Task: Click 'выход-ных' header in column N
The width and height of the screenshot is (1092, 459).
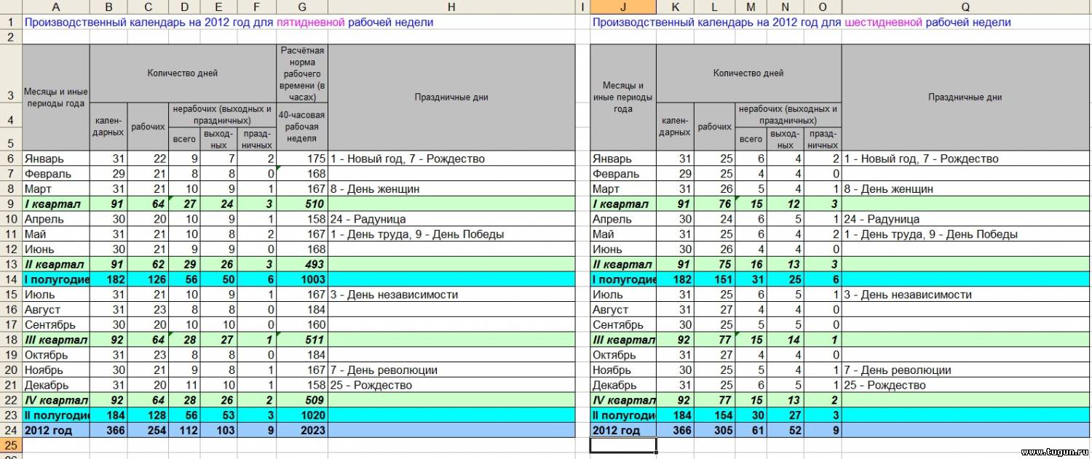Action: pyautogui.click(x=786, y=139)
